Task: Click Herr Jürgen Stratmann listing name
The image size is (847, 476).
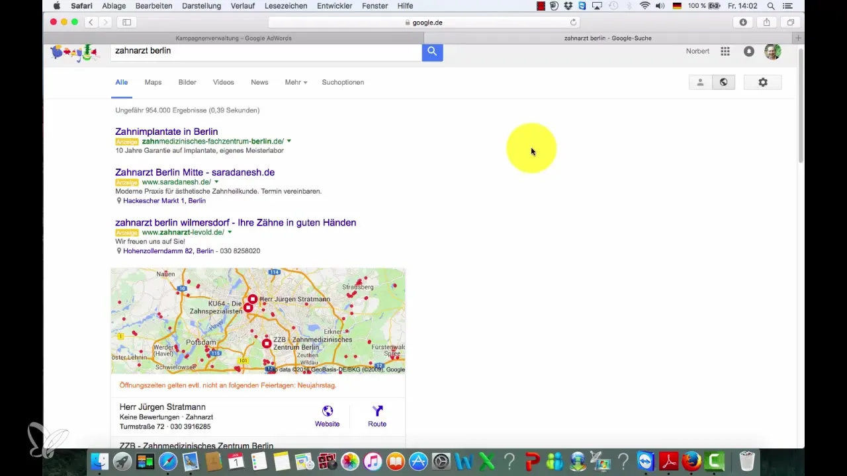Action: point(162,407)
